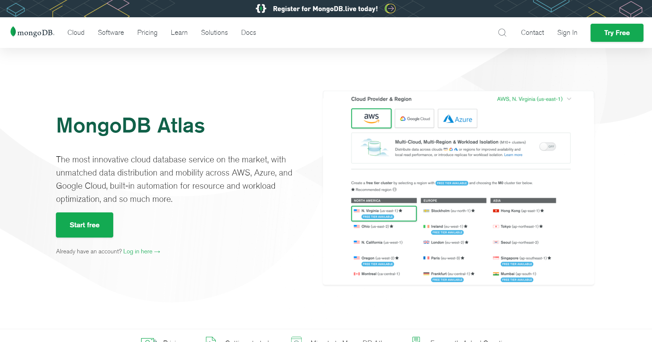The height and width of the screenshot is (342, 652).
Task: Go to Docs in navigation
Action: [248, 32]
